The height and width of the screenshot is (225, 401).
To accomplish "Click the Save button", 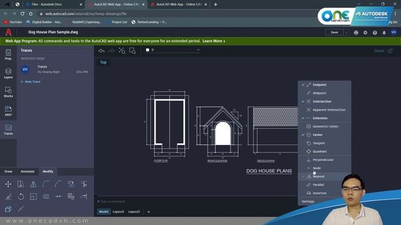I will 334,32.
